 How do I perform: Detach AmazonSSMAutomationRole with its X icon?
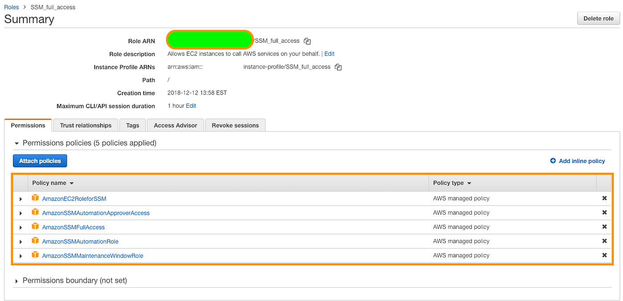(604, 241)
